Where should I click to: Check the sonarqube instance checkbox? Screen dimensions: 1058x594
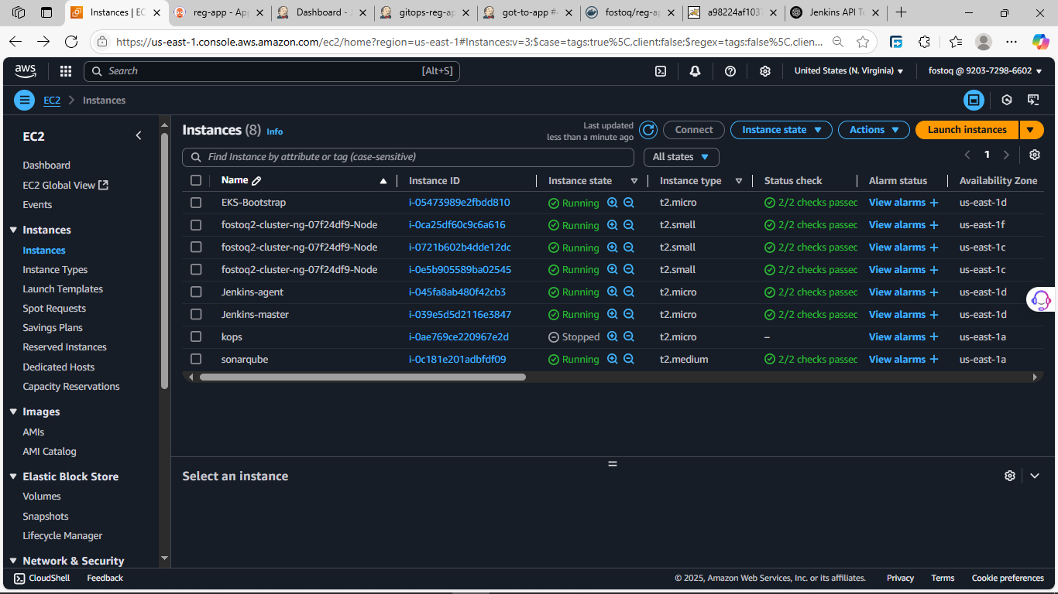point(196,360)
